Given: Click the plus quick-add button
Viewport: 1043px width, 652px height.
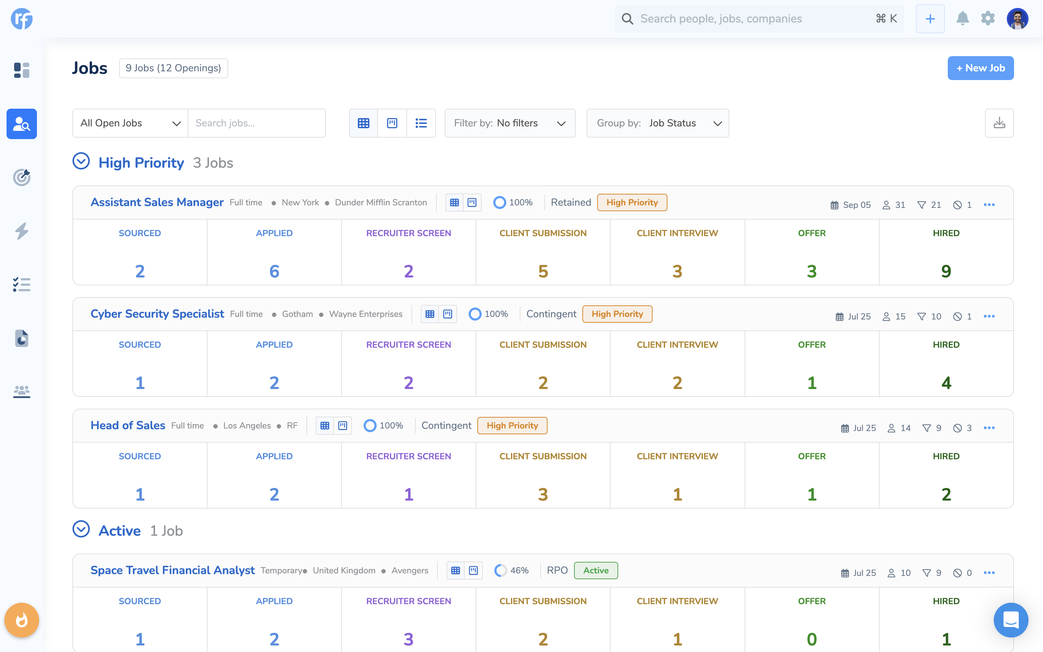Looking at the screenshot, I should (x=930, y=18).
